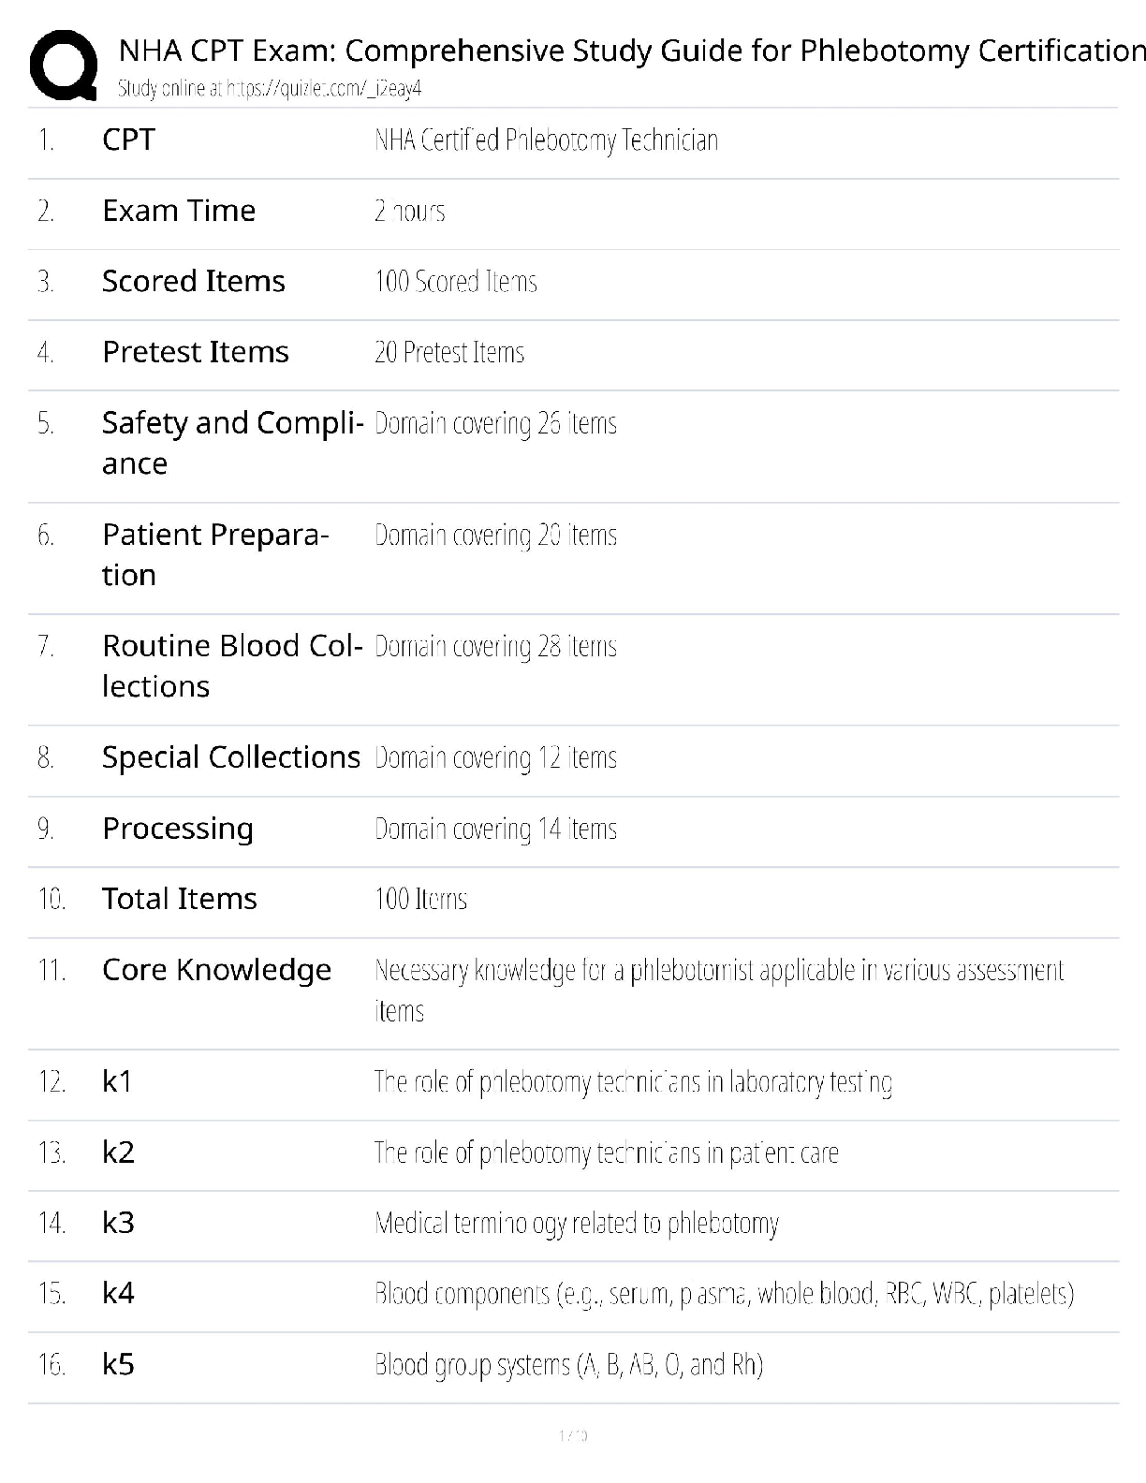Open the quizlet.com study link

click(324, 89)
